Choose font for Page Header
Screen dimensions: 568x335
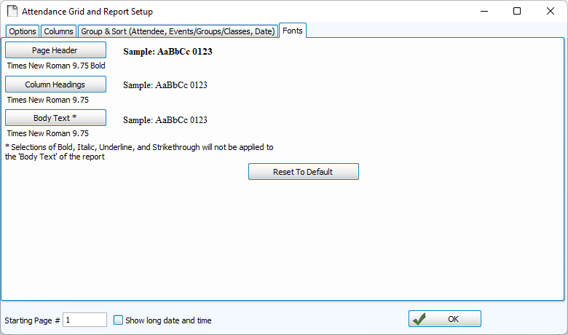(x=55, y=50)
